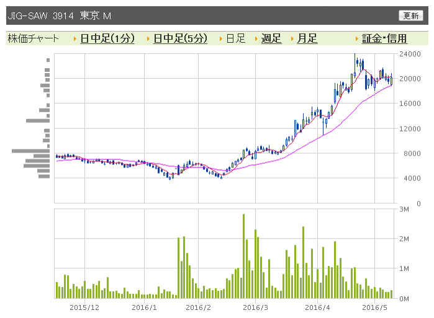Click the 4000 price axis label
Screen dimensions: 434x318
412,179
